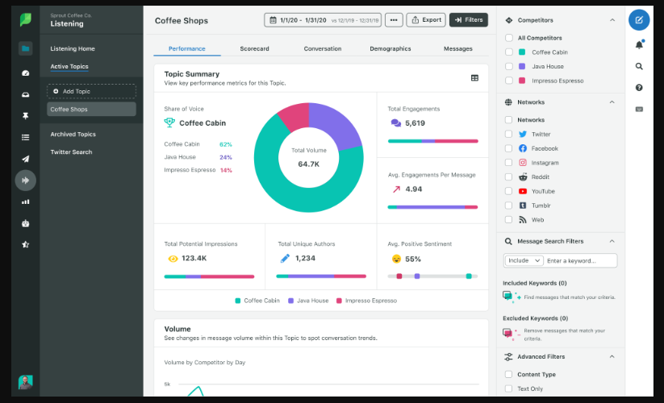The image size is (664, 403).
Task: Select the Listening waveform icon
Action: click(25, 181)
